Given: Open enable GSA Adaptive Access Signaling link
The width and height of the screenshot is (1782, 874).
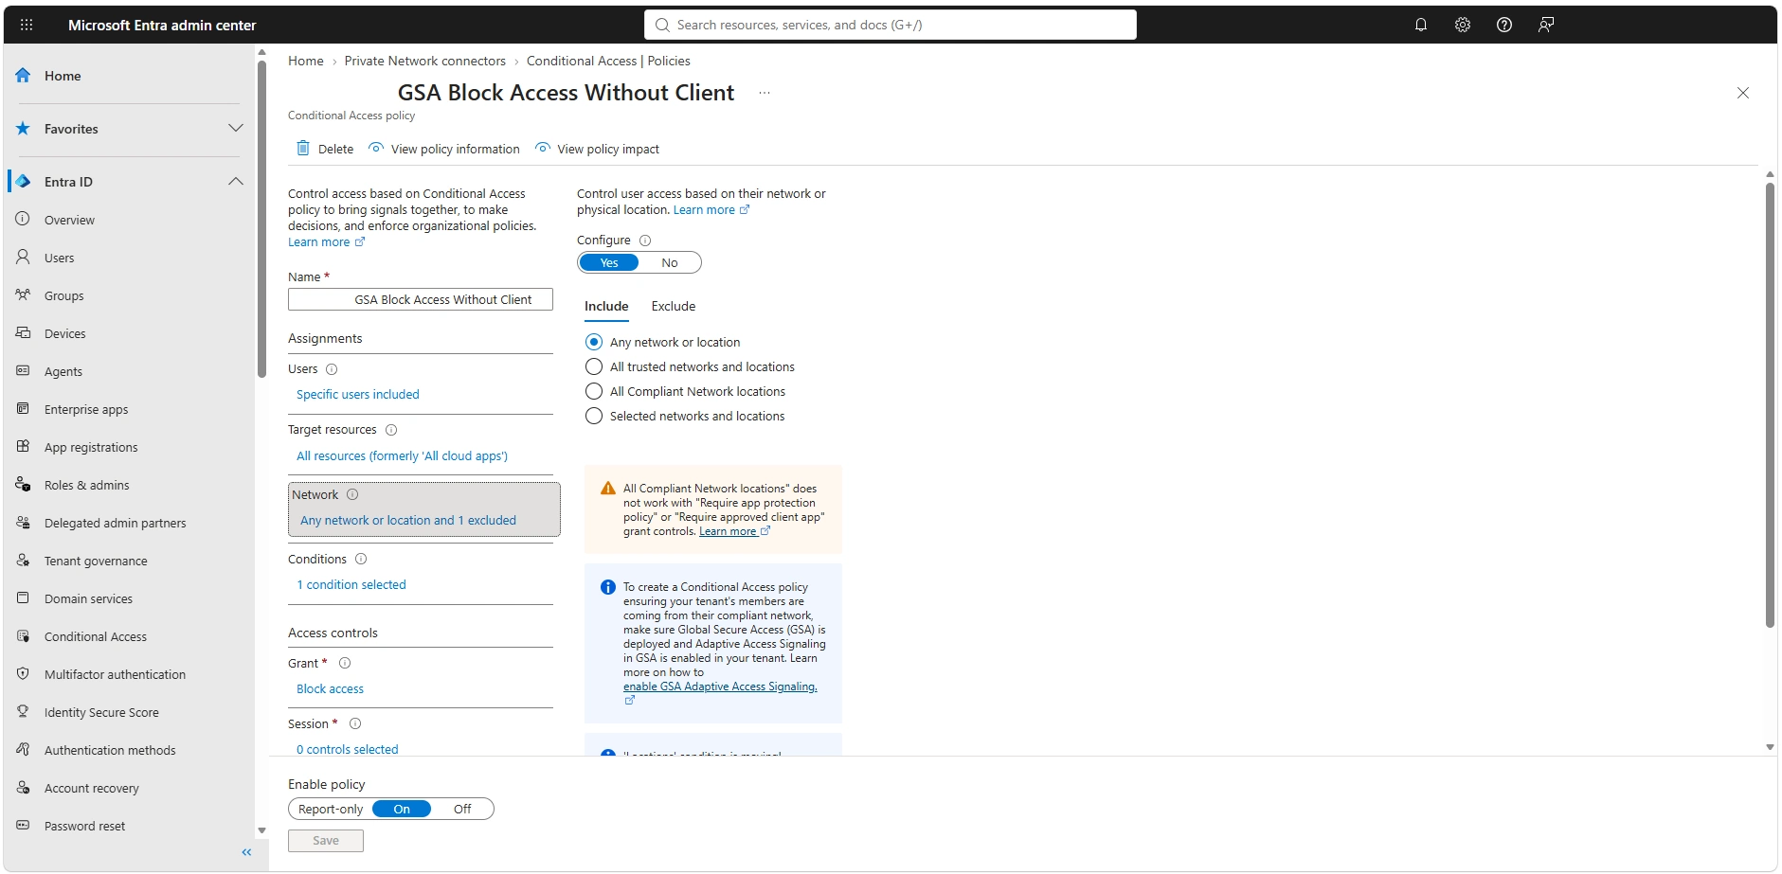Looking at the screenshot, I should pyautogui.click(x=720, y=687).
